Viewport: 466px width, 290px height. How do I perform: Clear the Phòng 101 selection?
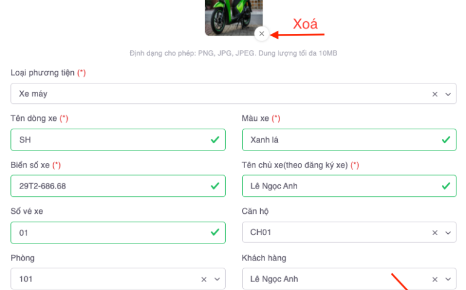coord(204,279)
